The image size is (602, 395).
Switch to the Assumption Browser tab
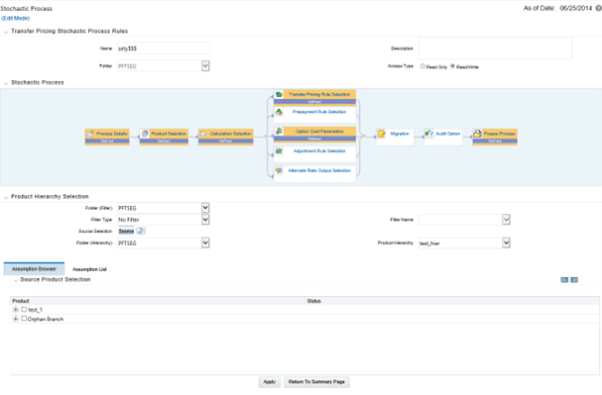point(34,269)
